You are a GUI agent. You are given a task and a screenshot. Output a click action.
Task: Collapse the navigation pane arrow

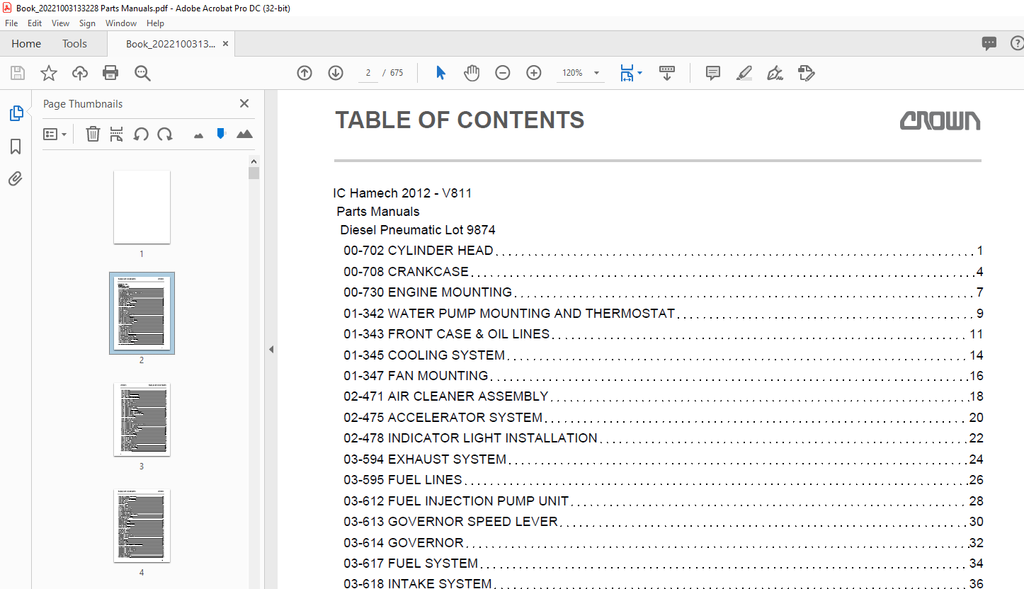pos(271,349)
